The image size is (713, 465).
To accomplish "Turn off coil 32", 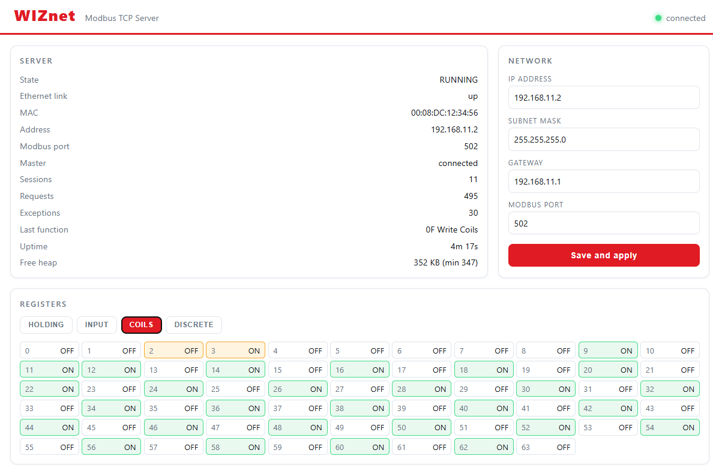I will [x=670, y=389].
